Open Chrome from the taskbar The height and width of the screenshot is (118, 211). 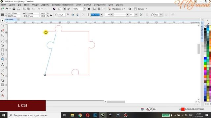click(80, 115)
